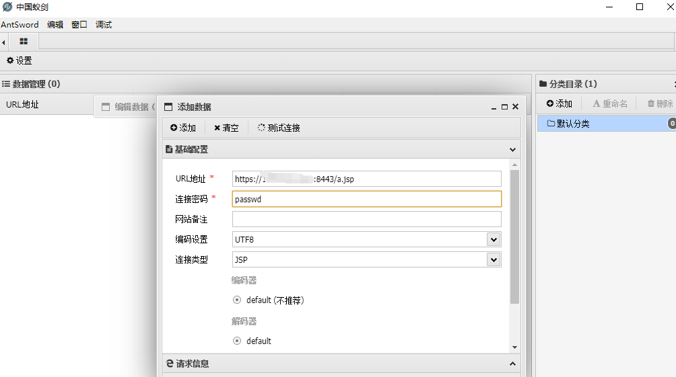676x377 pixels.
Task: Open 设置 settings with gear icon
Action: pyautogui.click(x=20, y=60)
